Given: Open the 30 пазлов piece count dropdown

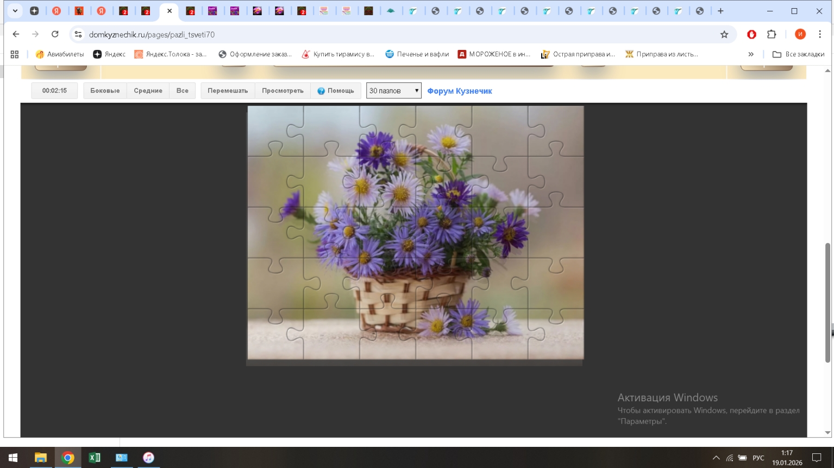Looking at the screenshot, I should click(393, 91).
